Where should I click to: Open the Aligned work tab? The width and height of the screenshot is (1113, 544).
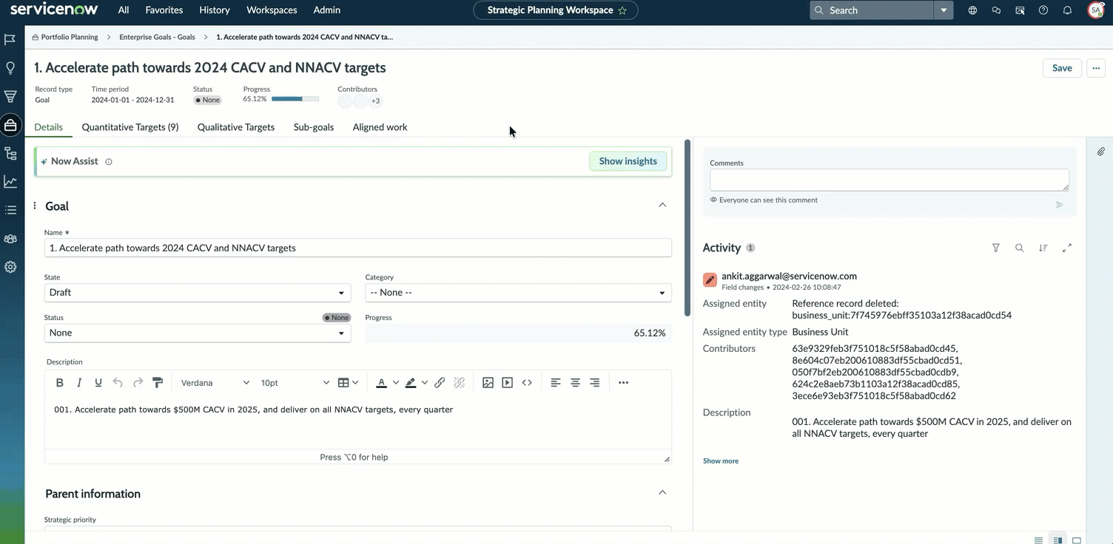[x=380, y=127]
